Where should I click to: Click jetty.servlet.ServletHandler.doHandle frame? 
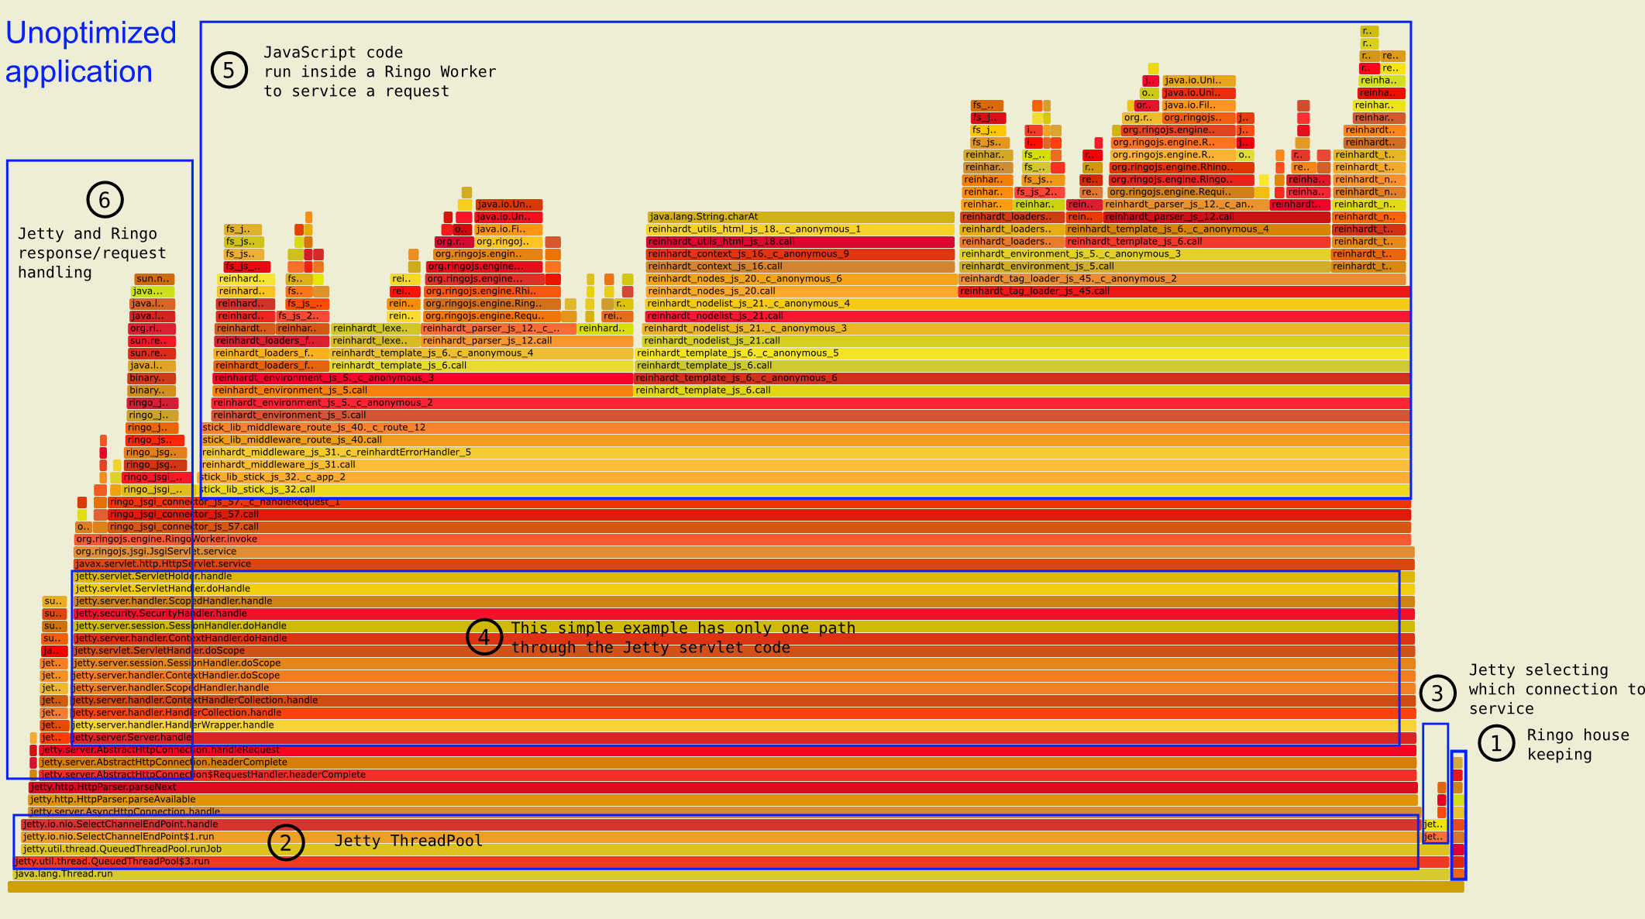coord(744,589)
